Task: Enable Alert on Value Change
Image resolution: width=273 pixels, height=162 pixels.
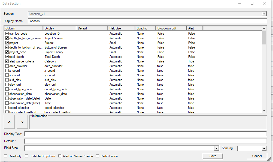Action: (x=60, y=156)
